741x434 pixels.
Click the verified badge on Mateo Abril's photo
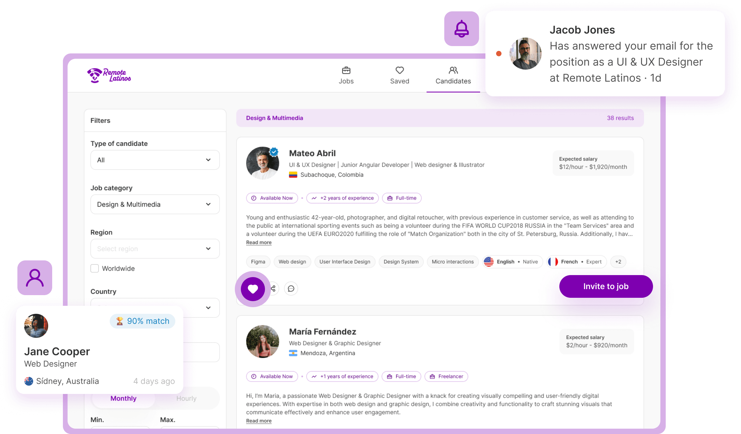(x=274, y=152)
